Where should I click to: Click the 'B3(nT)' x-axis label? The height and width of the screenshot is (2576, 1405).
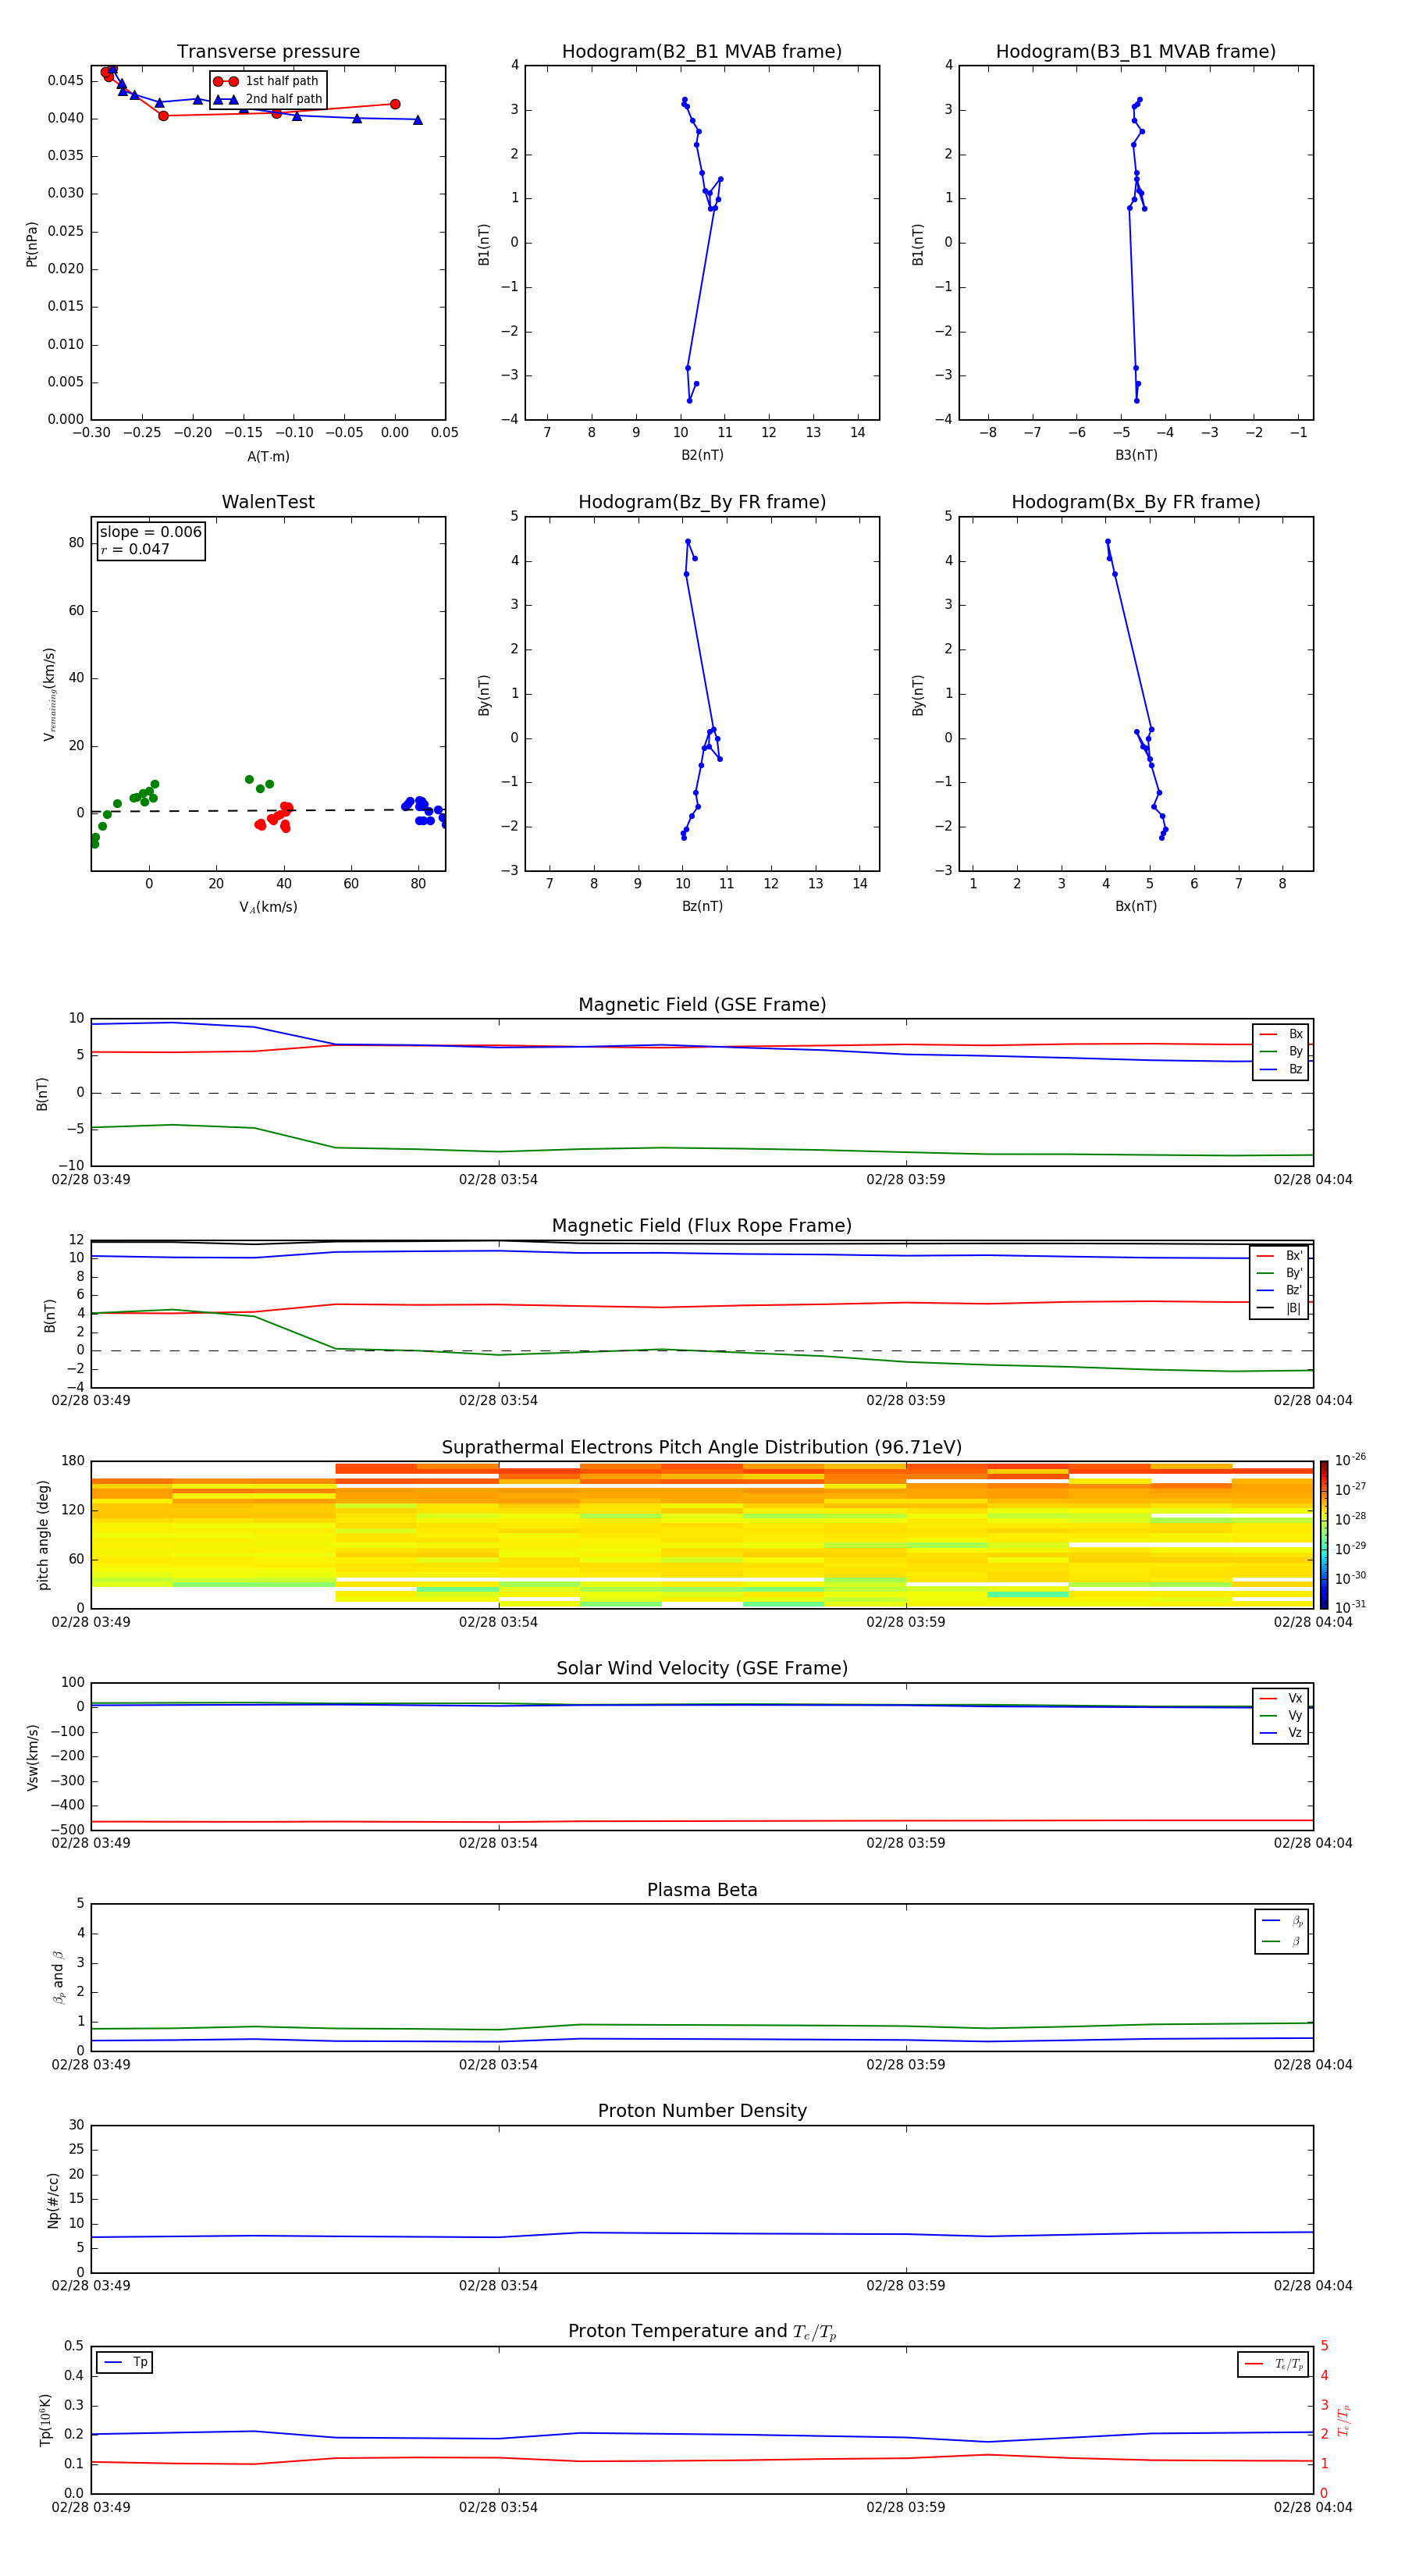pyautogui.click(x=1136, y=455)
